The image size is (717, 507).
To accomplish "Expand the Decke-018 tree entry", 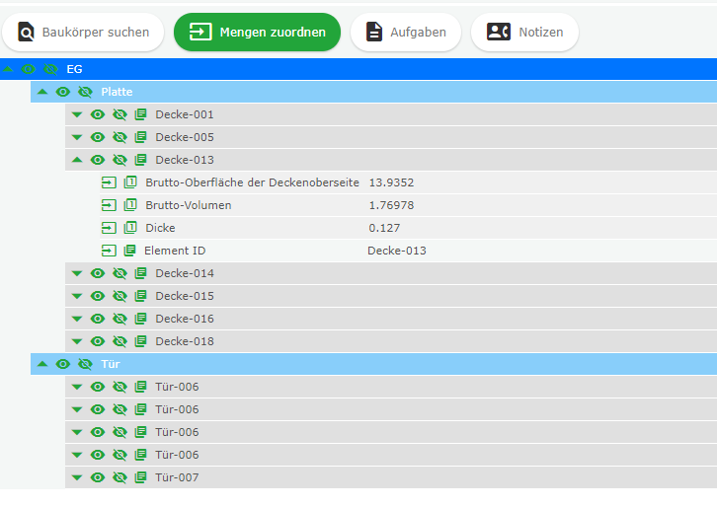I will coord(77,341).
